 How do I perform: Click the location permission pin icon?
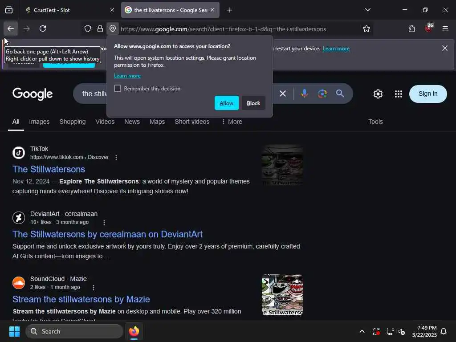coord(113,29)
